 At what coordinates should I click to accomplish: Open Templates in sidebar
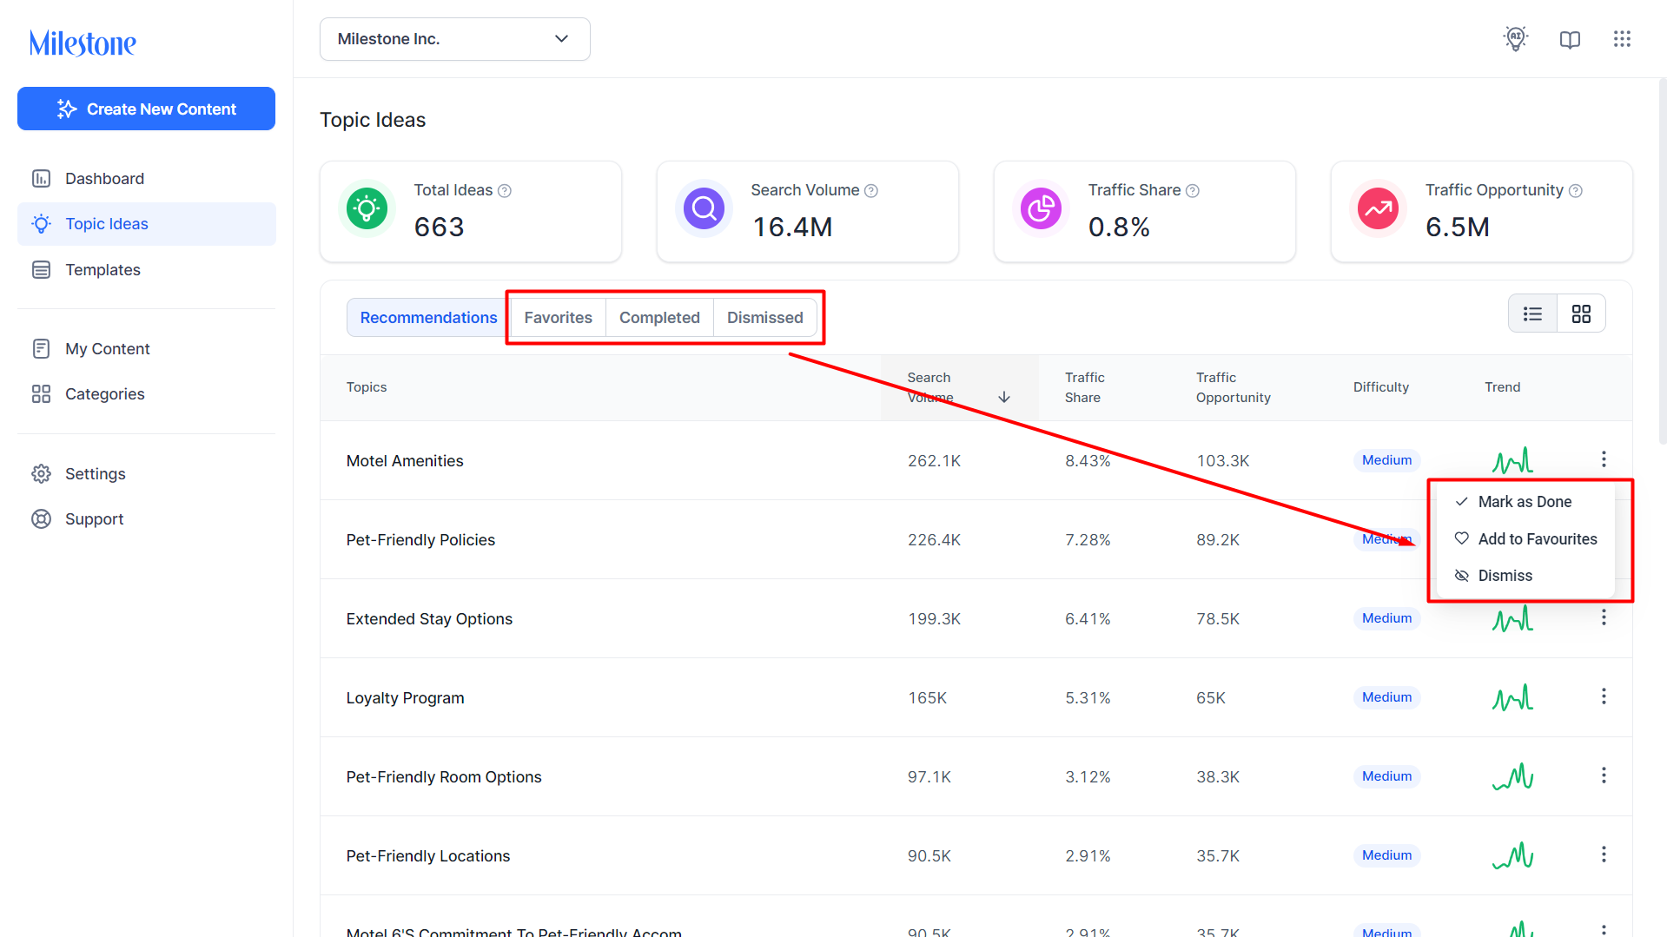(146, 270)
